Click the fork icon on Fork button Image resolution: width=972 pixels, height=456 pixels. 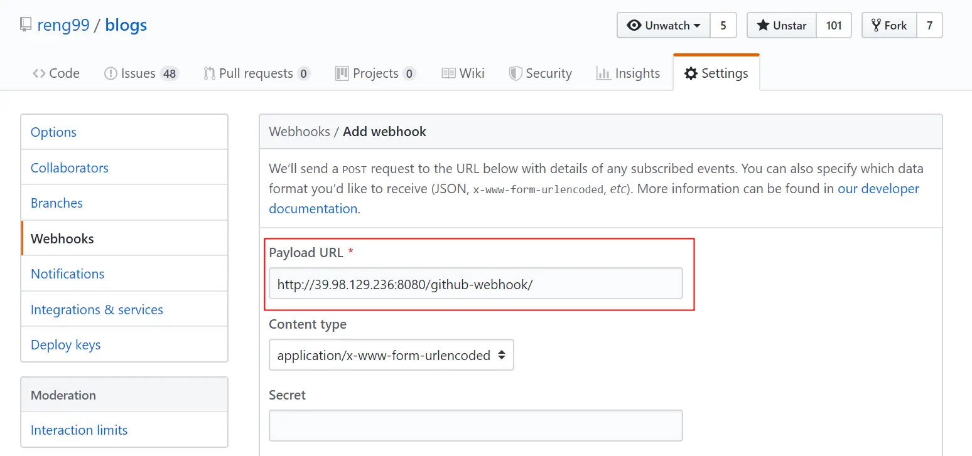876,25
